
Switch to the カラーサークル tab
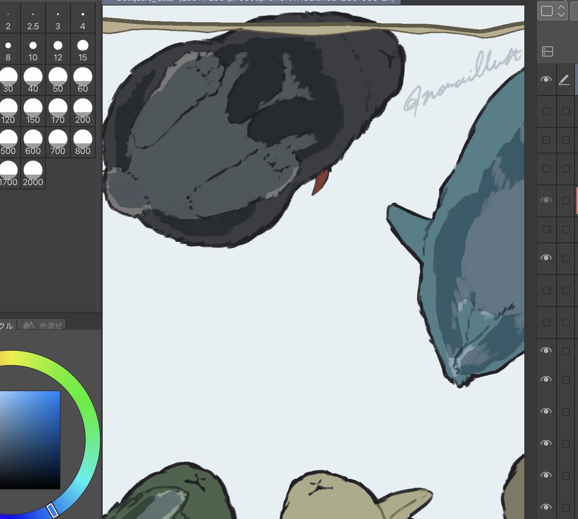pyautogui.click(x=7, y=326)
